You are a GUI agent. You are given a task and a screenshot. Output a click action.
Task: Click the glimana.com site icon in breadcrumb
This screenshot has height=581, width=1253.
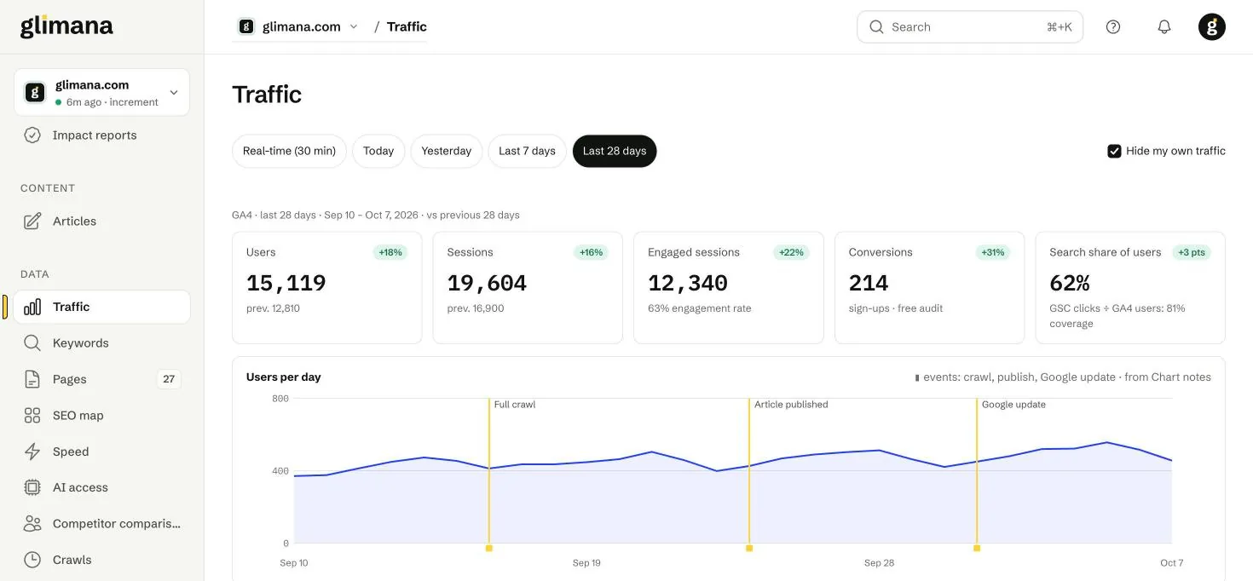click(x=246, y=26)
